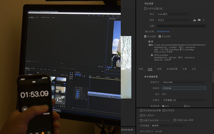
Task: Select the PAL radio button
Action: [x=185, y=106]
